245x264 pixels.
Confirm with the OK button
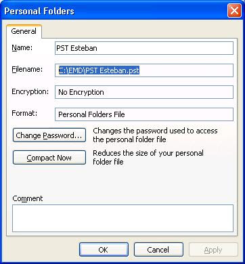point(104,250)
